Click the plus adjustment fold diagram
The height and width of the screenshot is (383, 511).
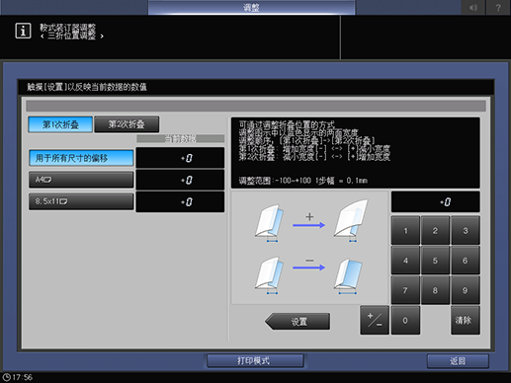pyautogui.click(x=311, y=220)
